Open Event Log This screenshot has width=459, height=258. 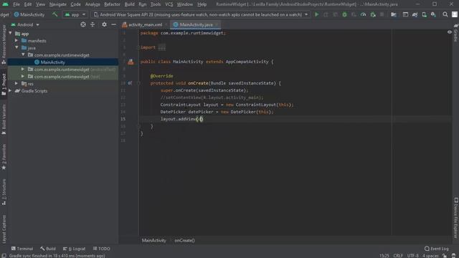coord(437,249)
